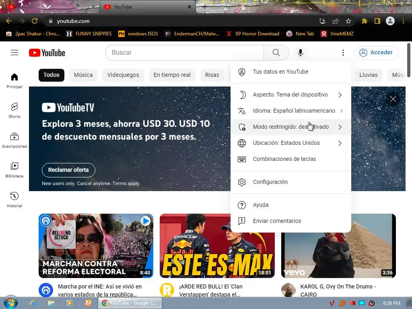Bookmark this page with star icon

pyautogui.click(x=348, y=21)
